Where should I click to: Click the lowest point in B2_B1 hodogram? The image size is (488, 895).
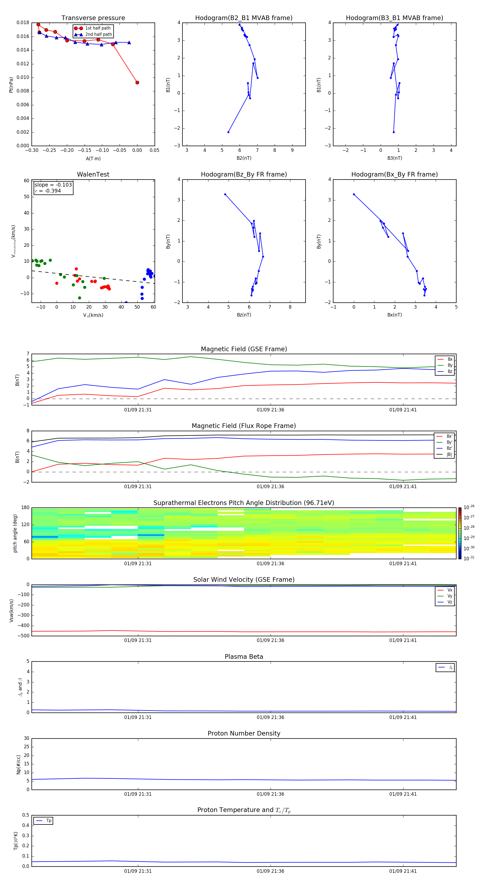tap(228, 132)
